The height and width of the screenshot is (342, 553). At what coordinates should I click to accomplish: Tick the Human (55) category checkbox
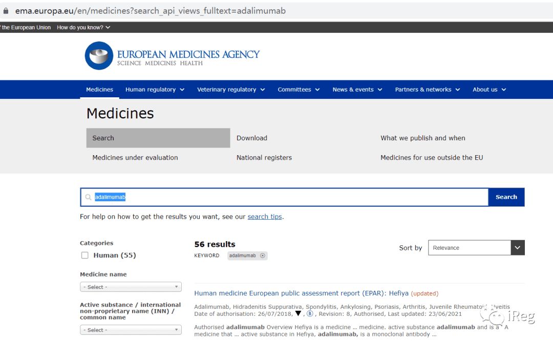(x=84, y=255)
